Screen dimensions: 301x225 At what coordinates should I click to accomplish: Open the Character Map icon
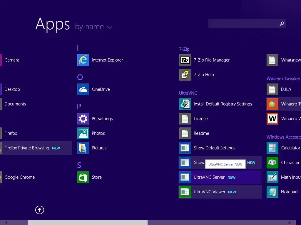(272, 163)
